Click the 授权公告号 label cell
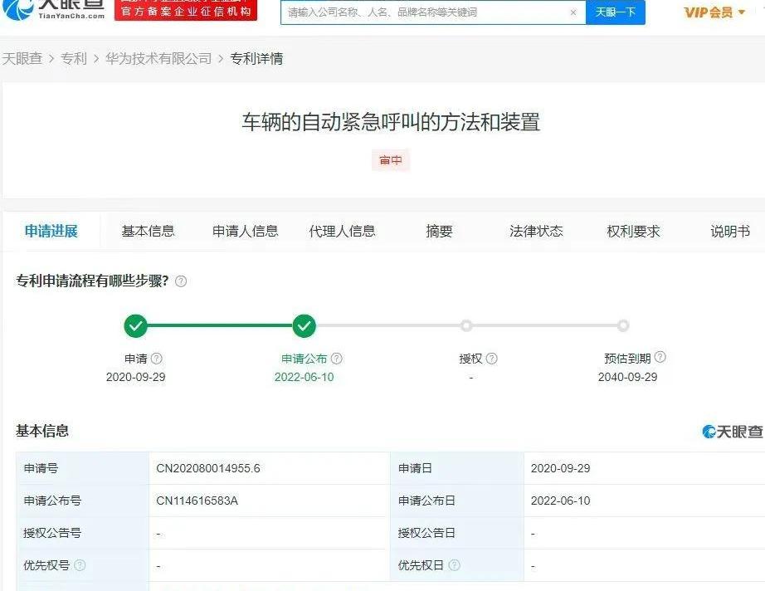This screenshot has width=765, height=591. point(82,533)
